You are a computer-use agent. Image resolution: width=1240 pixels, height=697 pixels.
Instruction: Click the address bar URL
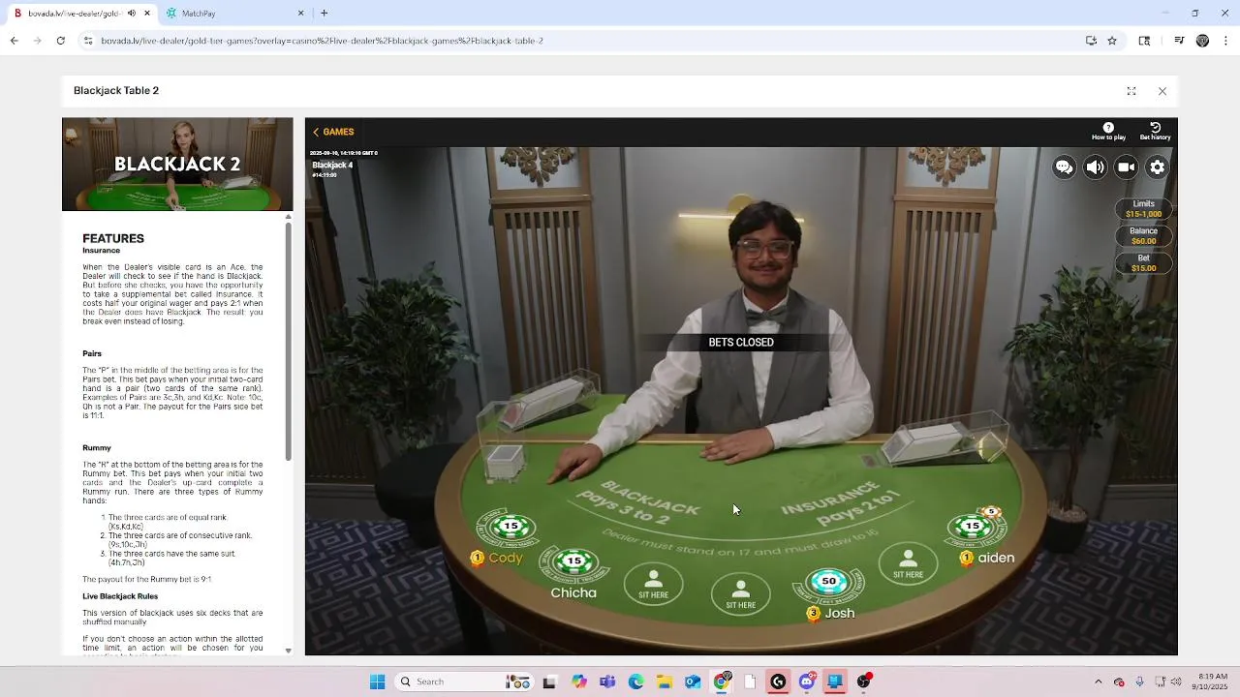pyautogui.click(x=322, y=41)
